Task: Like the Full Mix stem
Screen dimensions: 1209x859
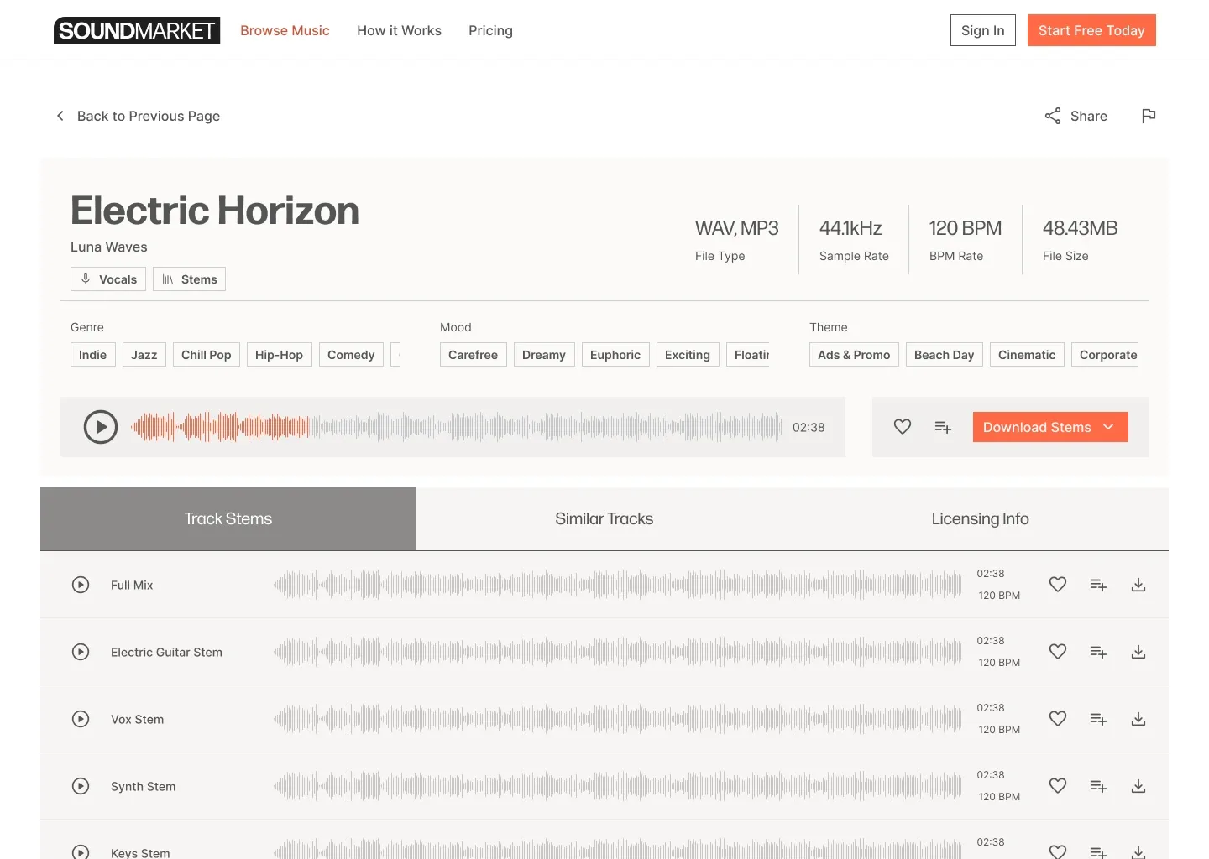Action: [1058, 585]
